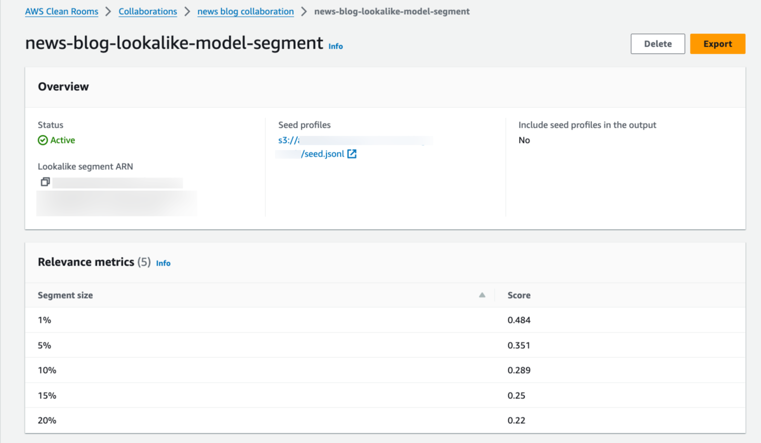
Task: Sort by Segment size arrow
Action: click(482, 295)
